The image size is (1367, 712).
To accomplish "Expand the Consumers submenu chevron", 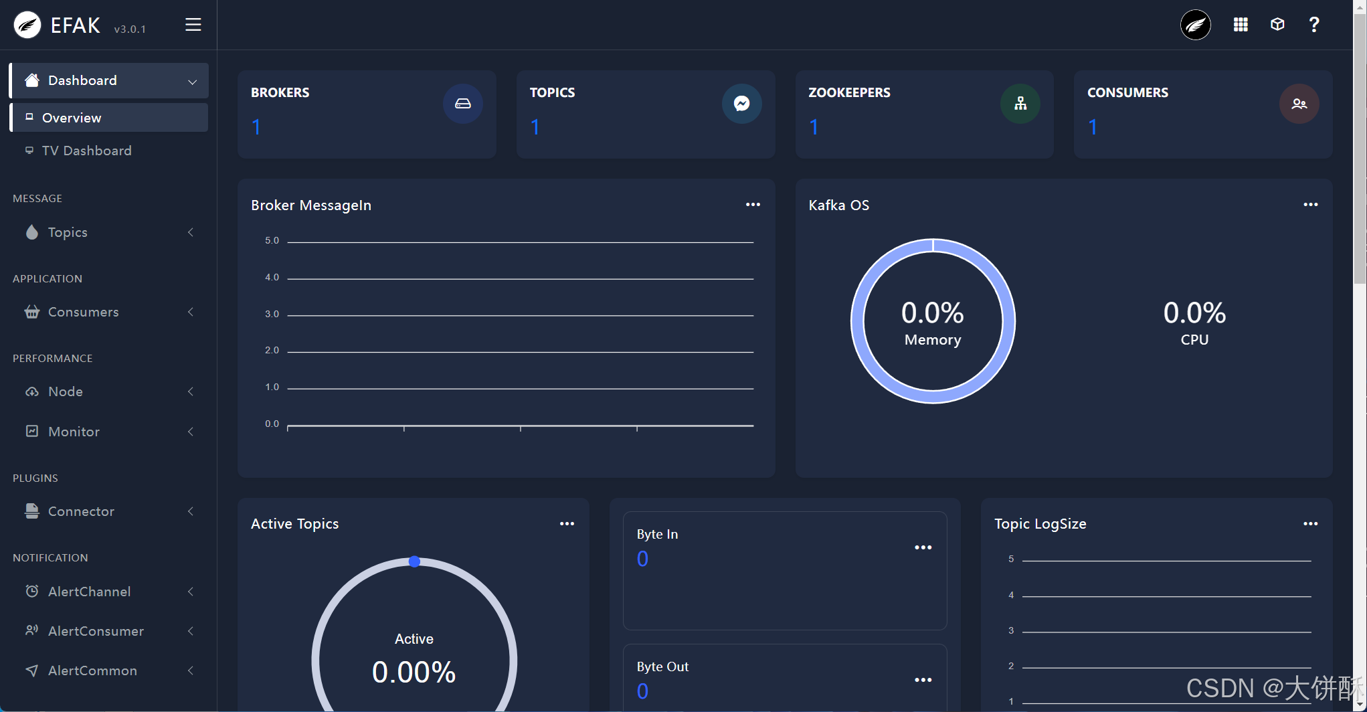I will tap(191, 312).
